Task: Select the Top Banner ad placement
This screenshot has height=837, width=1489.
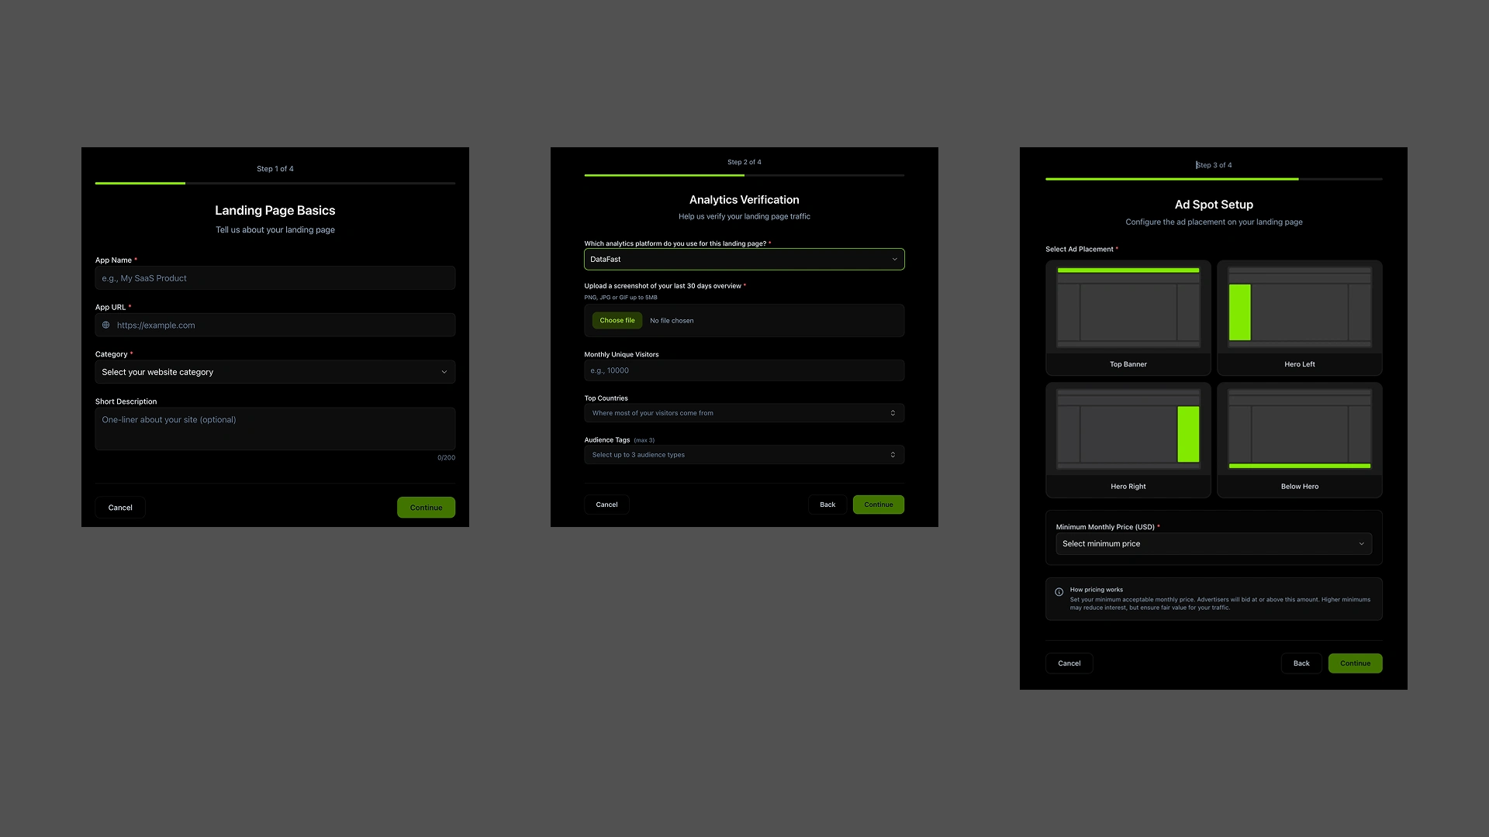Action: pos(1128,318)
